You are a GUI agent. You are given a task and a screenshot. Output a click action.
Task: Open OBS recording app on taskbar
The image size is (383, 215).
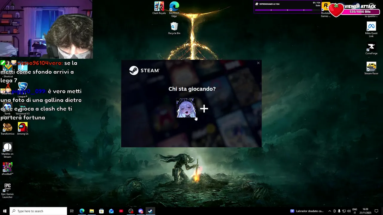coord(131,211)
